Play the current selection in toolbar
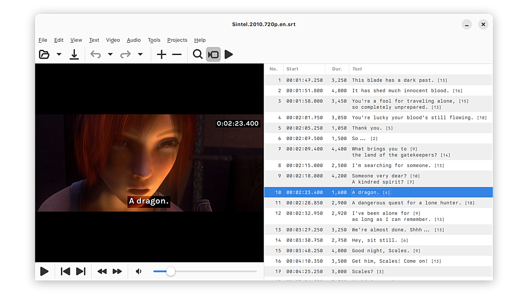The height and width of the screenshot is (297, 528). point(229,54)
